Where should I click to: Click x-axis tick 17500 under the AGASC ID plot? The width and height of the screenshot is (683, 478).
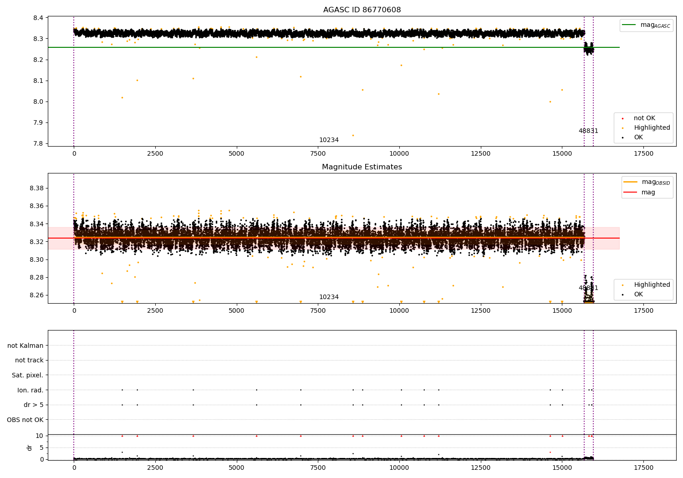coord(643,153)
